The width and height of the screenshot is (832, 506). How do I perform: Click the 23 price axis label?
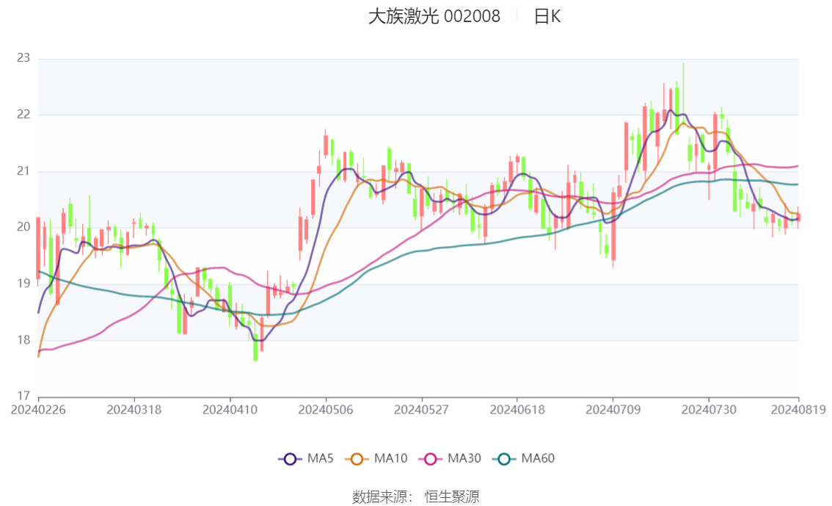click(x=23, y=58)
